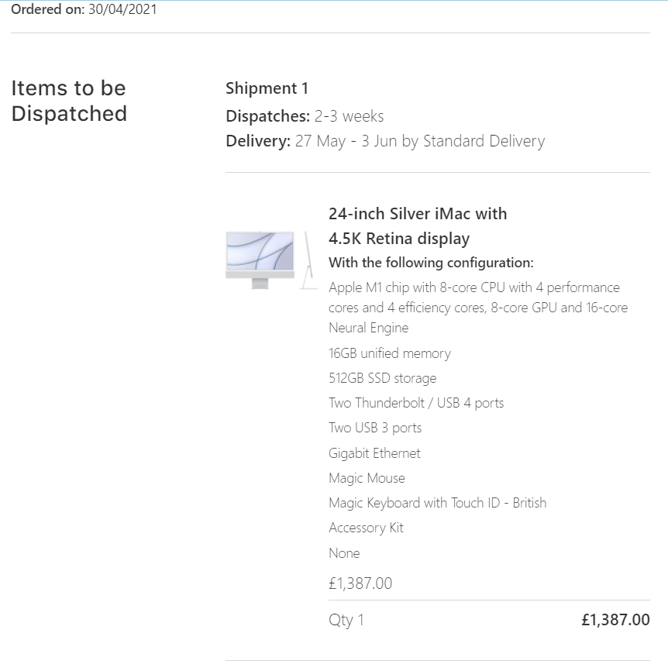The width and height of the screenshot is (668, 671).
Task: Click the Two USB 3 ports line
Action: pyautogui.click(x=375, y=428)
